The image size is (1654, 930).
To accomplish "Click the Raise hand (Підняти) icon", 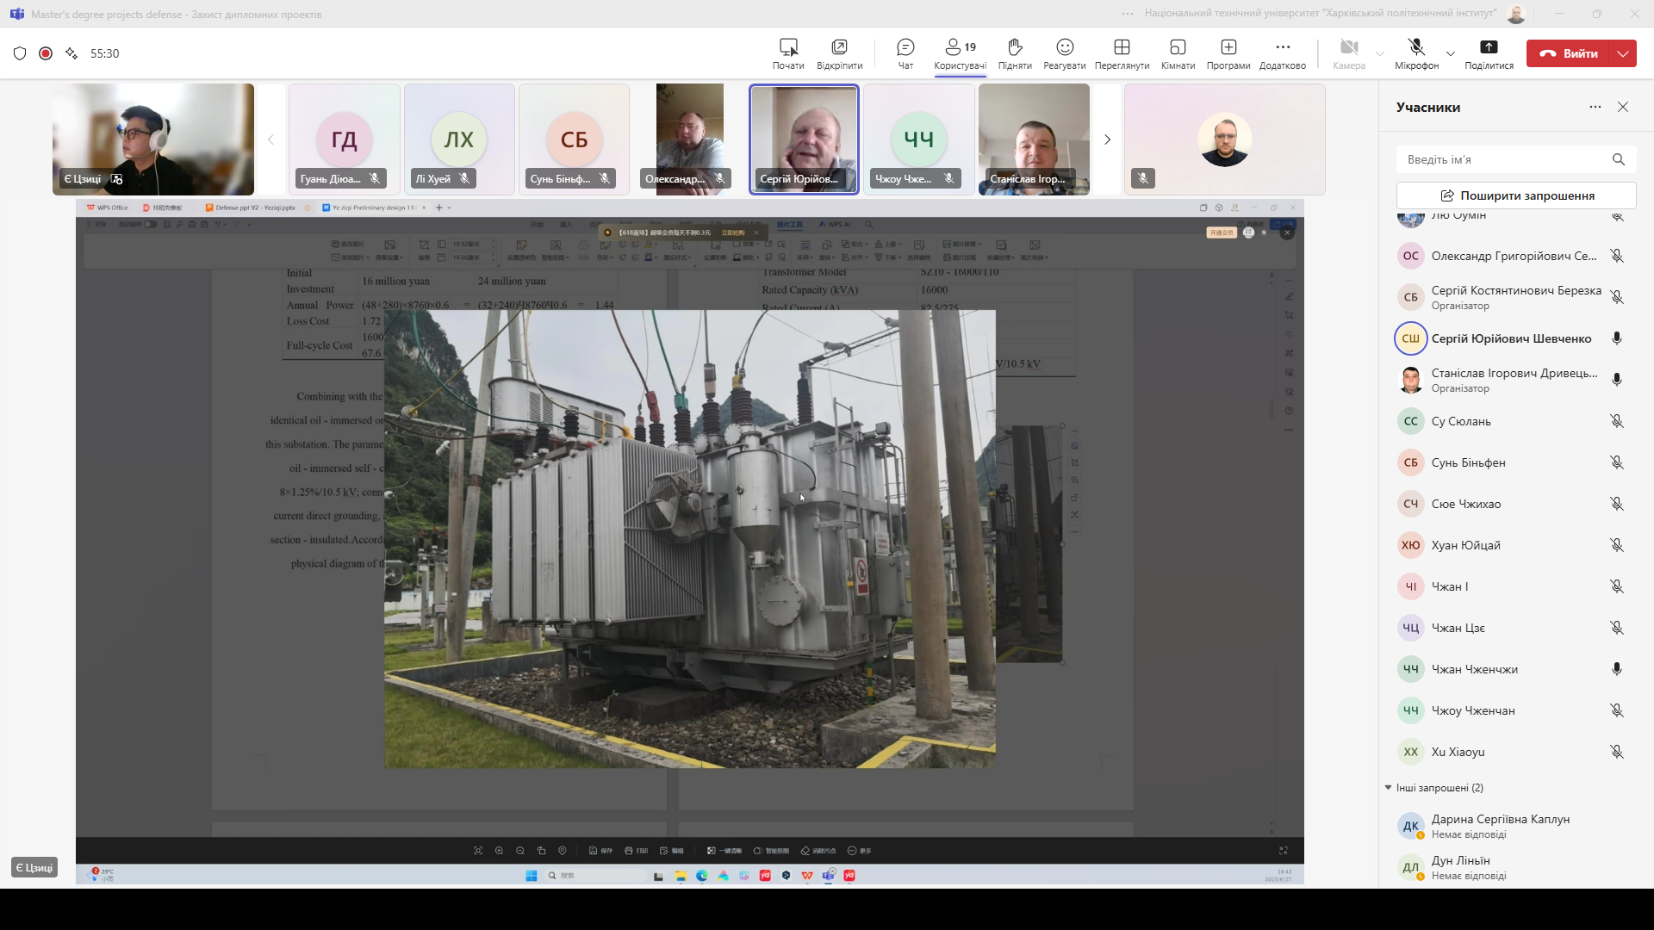I will [1015, 47].
